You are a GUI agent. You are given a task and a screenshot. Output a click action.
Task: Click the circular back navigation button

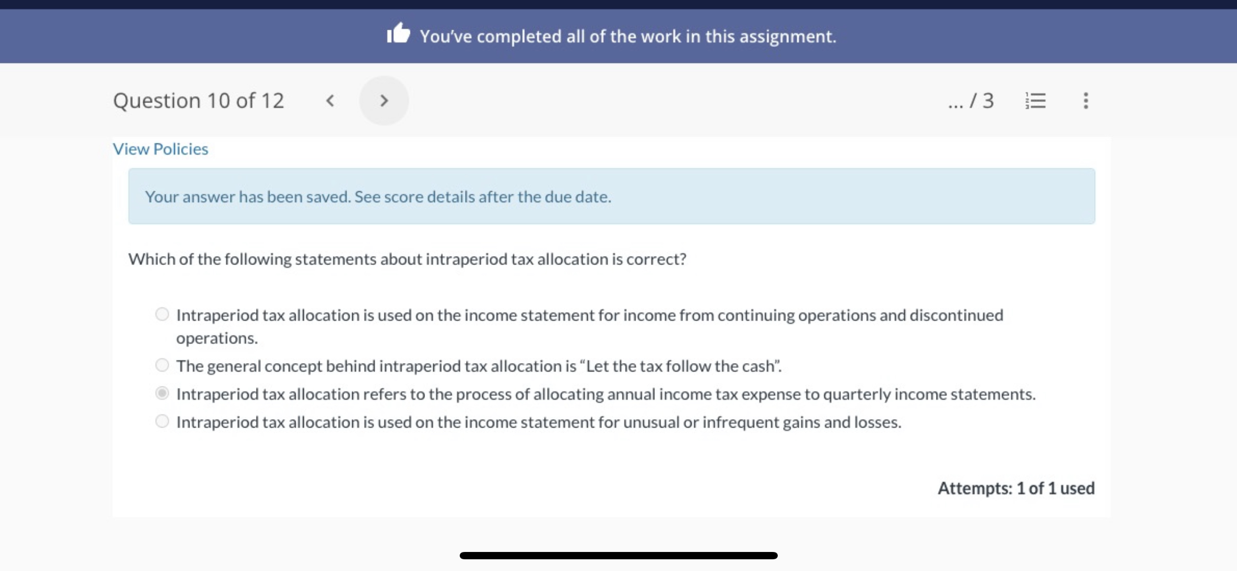(330, 100)
